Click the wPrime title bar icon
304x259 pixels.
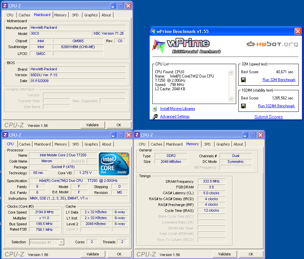[x=153, y=31]
